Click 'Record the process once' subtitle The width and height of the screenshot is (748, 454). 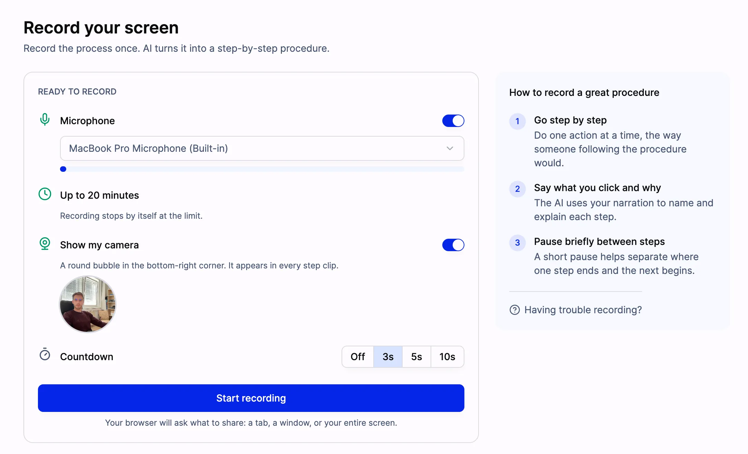coord(176,48)
